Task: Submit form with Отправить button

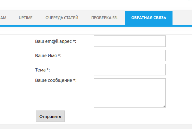Action: tap(50, 116)
